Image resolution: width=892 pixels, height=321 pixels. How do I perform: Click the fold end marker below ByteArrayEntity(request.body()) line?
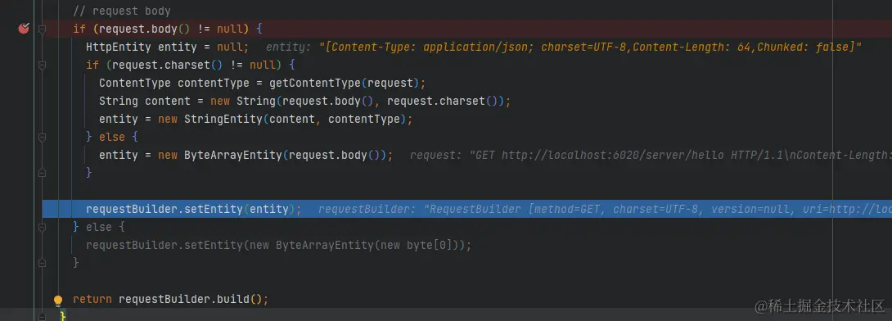point(42,173)
